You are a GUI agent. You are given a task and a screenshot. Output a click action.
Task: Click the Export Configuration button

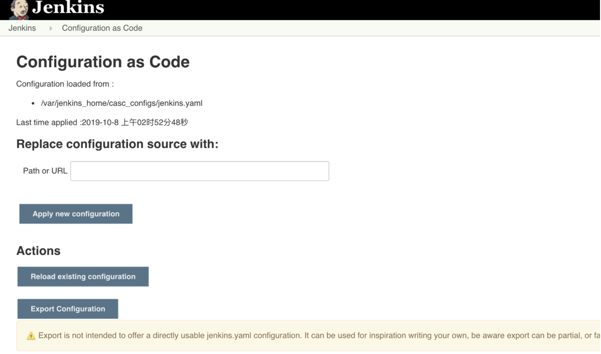click(68, 309)
